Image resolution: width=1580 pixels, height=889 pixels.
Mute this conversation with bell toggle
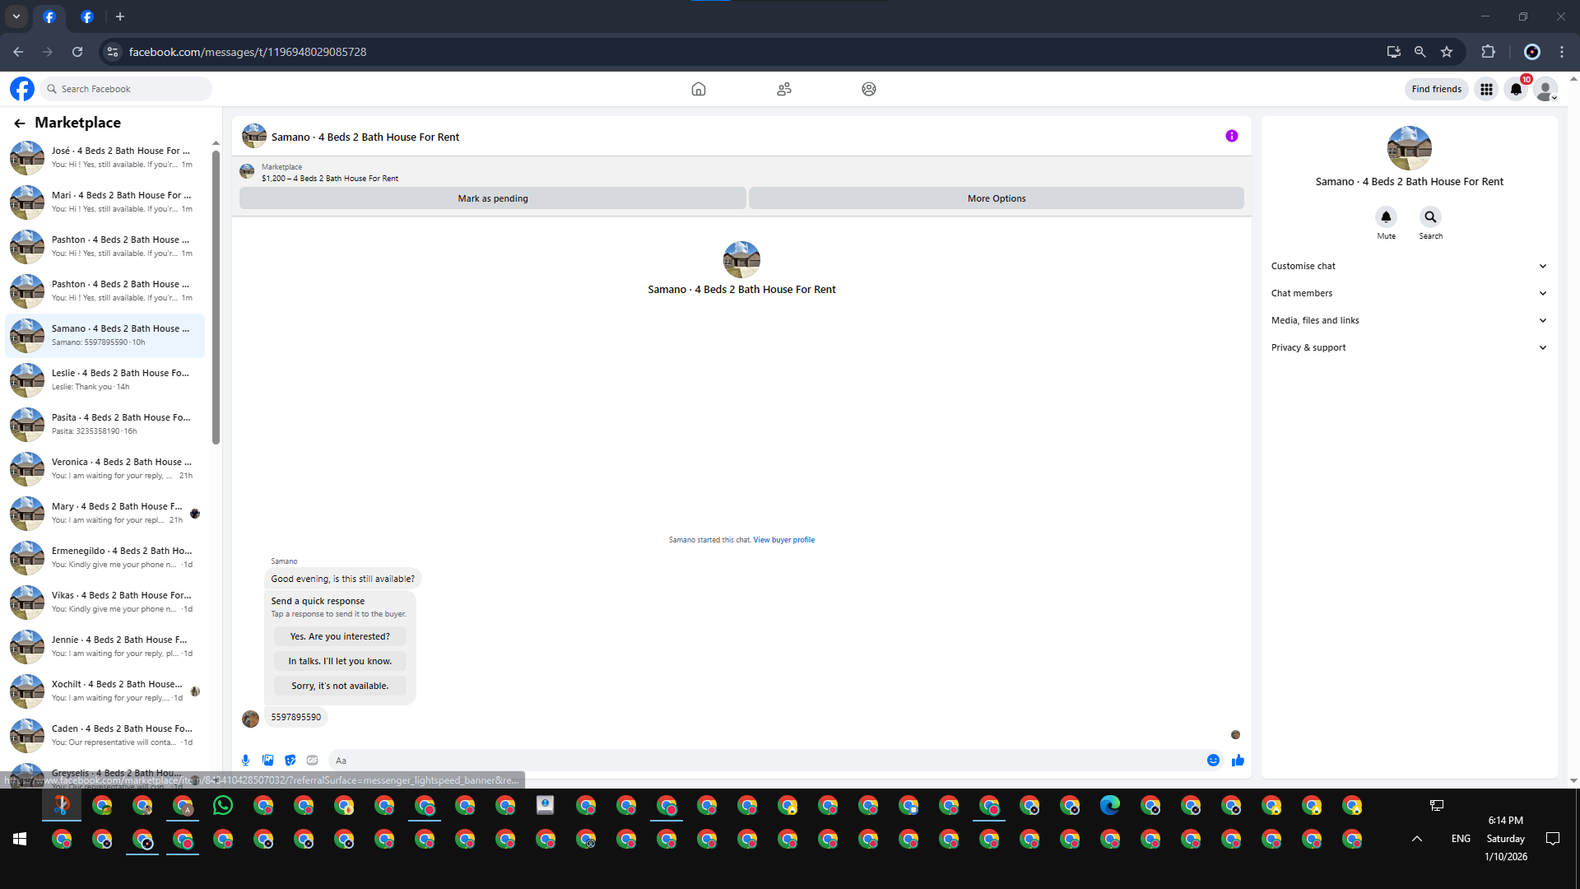pos(1386,217)
